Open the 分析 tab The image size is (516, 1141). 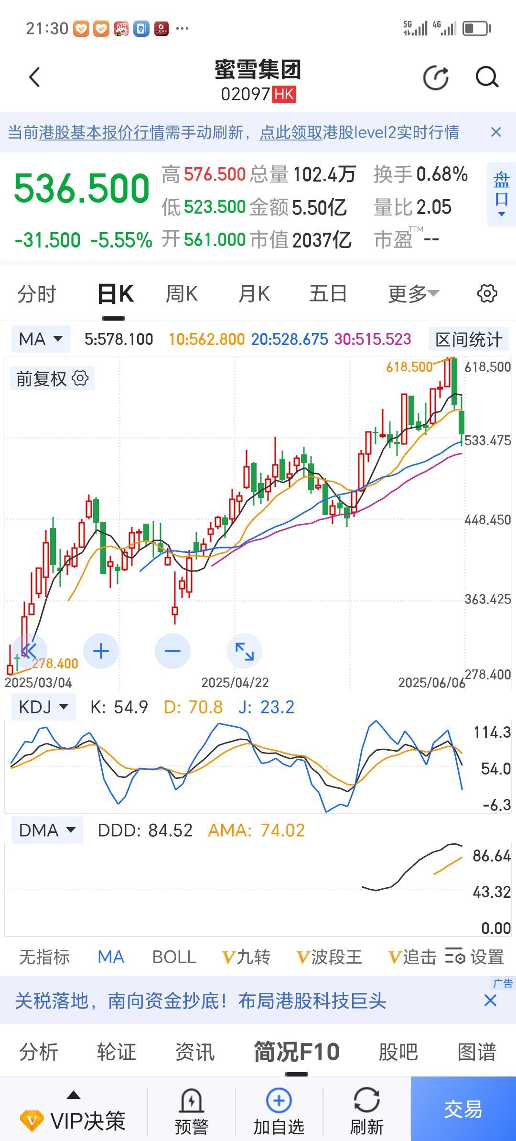(x=39, y=1052)
